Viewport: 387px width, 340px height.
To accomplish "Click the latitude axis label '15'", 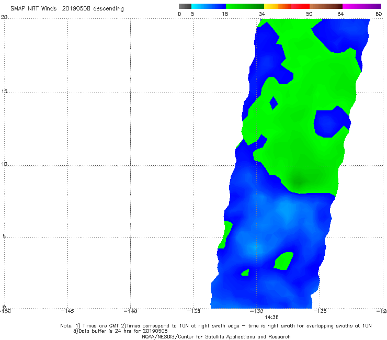I will pos(4,92).
